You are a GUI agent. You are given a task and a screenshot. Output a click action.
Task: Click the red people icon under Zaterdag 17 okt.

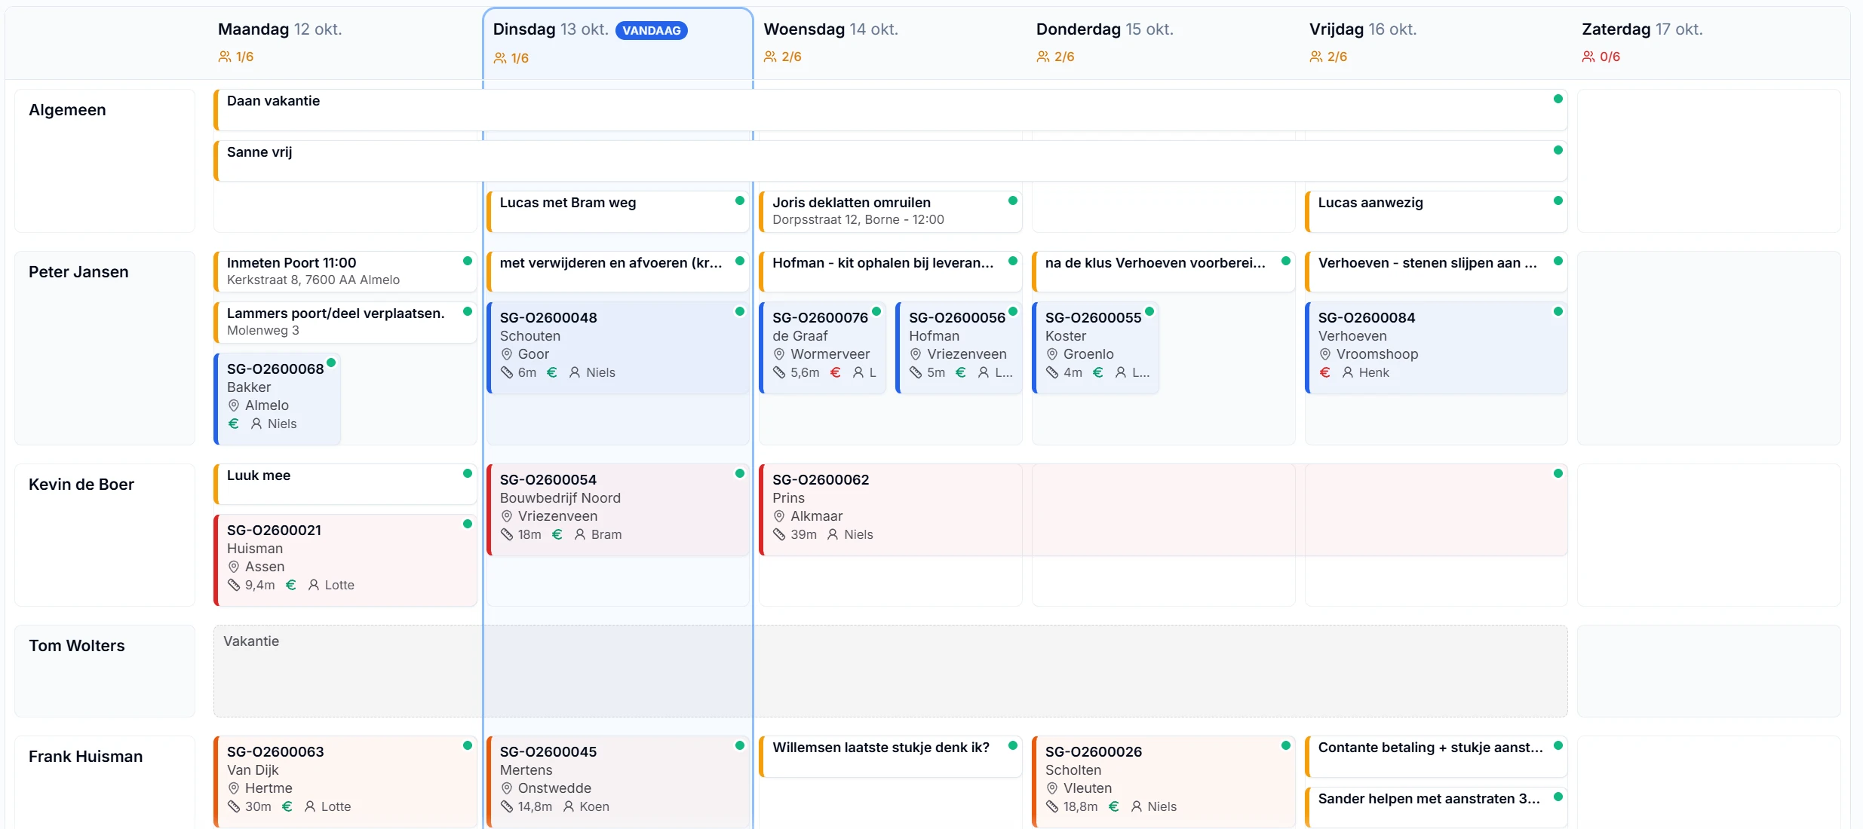[x=1588, y=57]
